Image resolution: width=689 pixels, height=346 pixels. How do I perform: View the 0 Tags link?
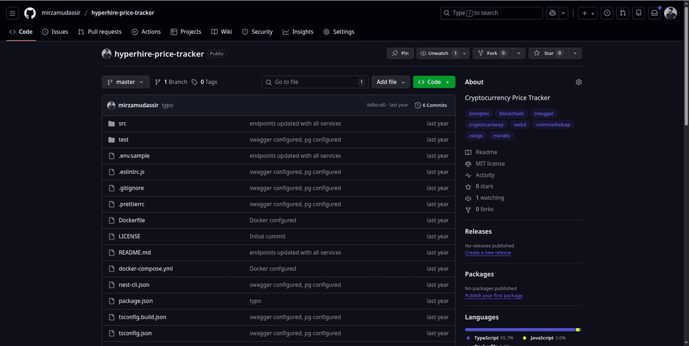(x=204, y=82)
